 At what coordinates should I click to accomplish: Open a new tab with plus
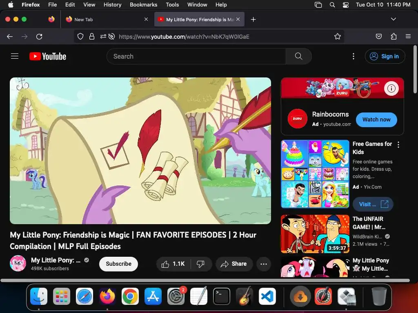click(253, 20)
